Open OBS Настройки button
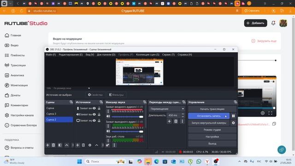The image size is (295, 166). [212, 136]
